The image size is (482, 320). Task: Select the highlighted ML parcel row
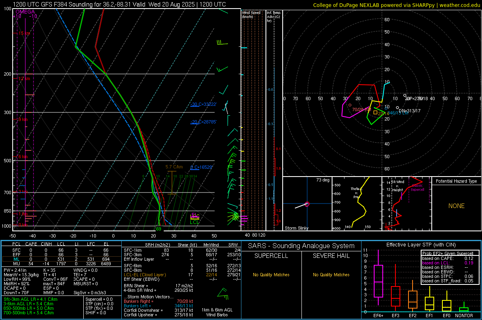(x=61, y=259)
